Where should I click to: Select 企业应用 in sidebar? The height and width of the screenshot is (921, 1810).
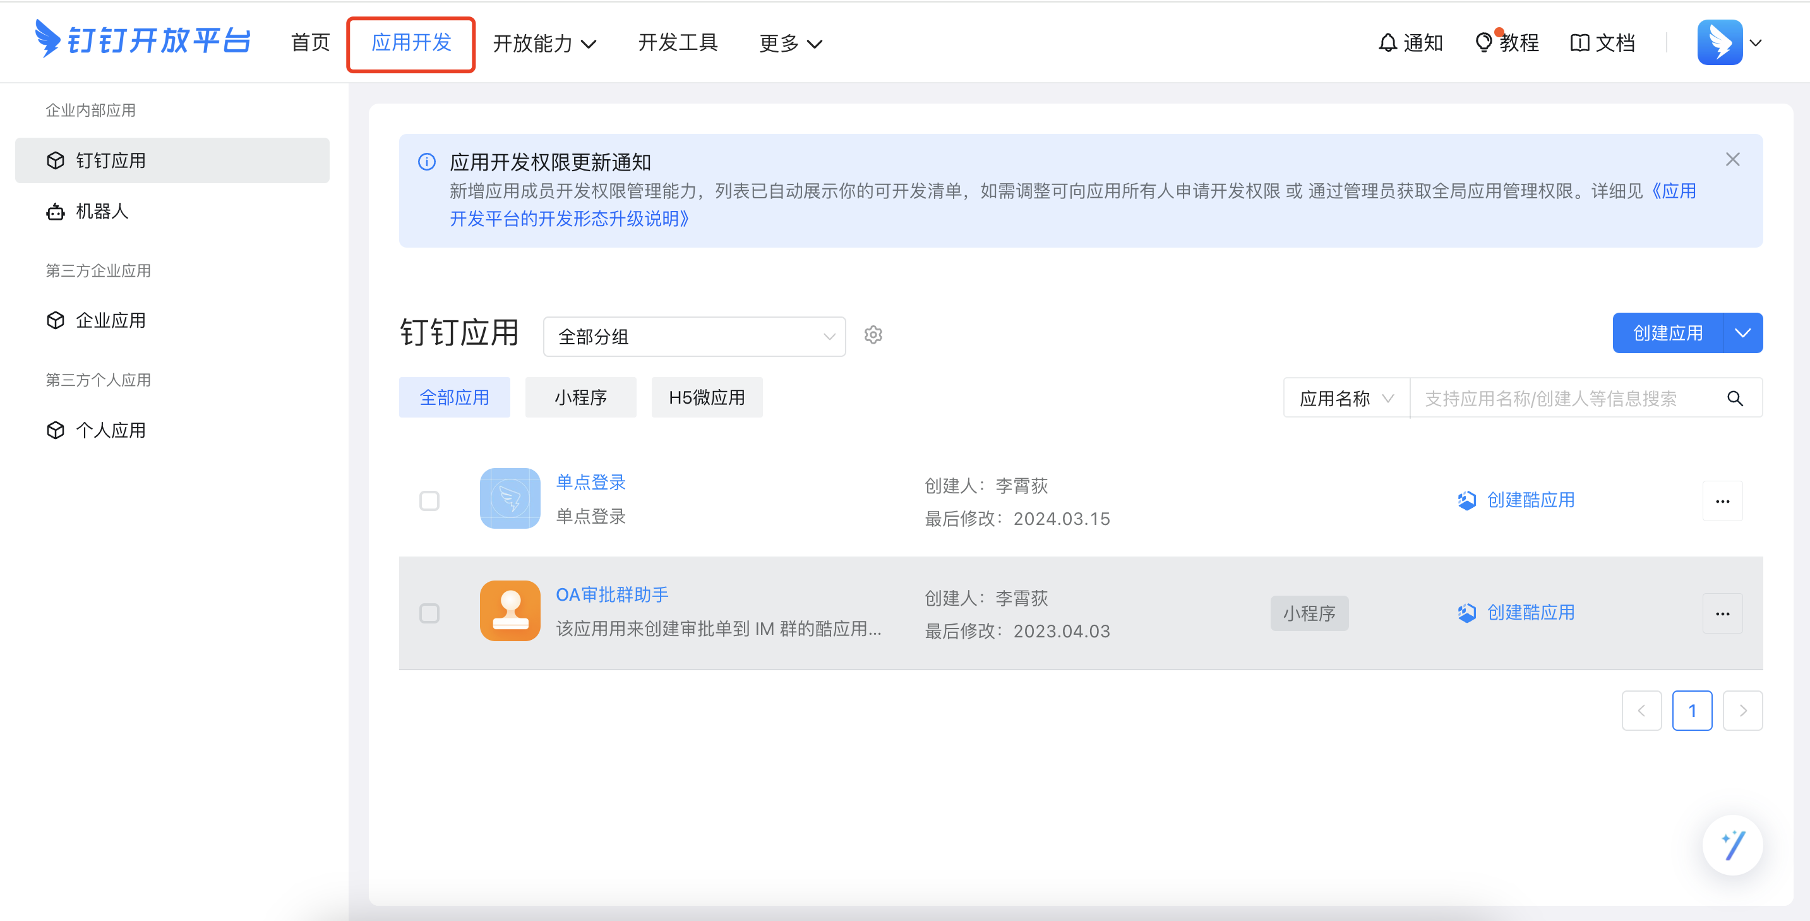pyautogui.click(x=172, y=321)
